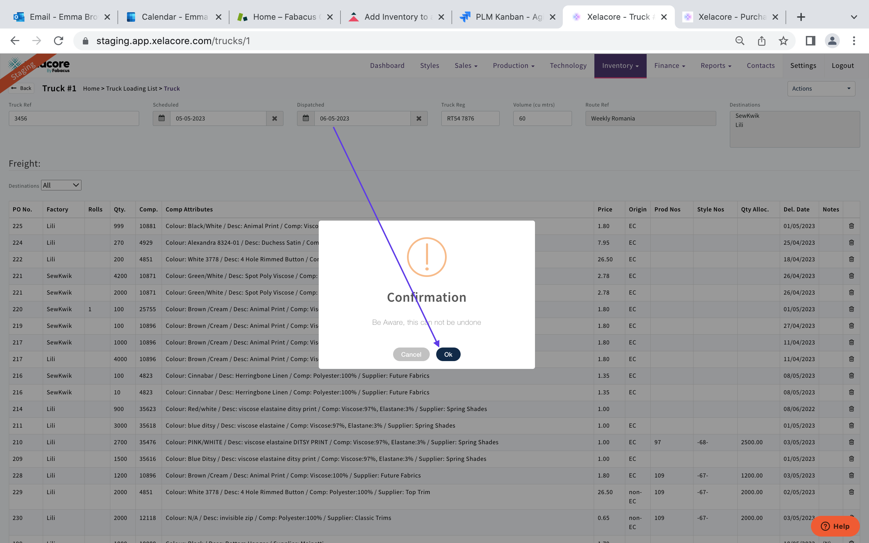Viewport: 869px width, 543px height.
Task: Click the browser reload icon
Action: (x=58, y=41)
